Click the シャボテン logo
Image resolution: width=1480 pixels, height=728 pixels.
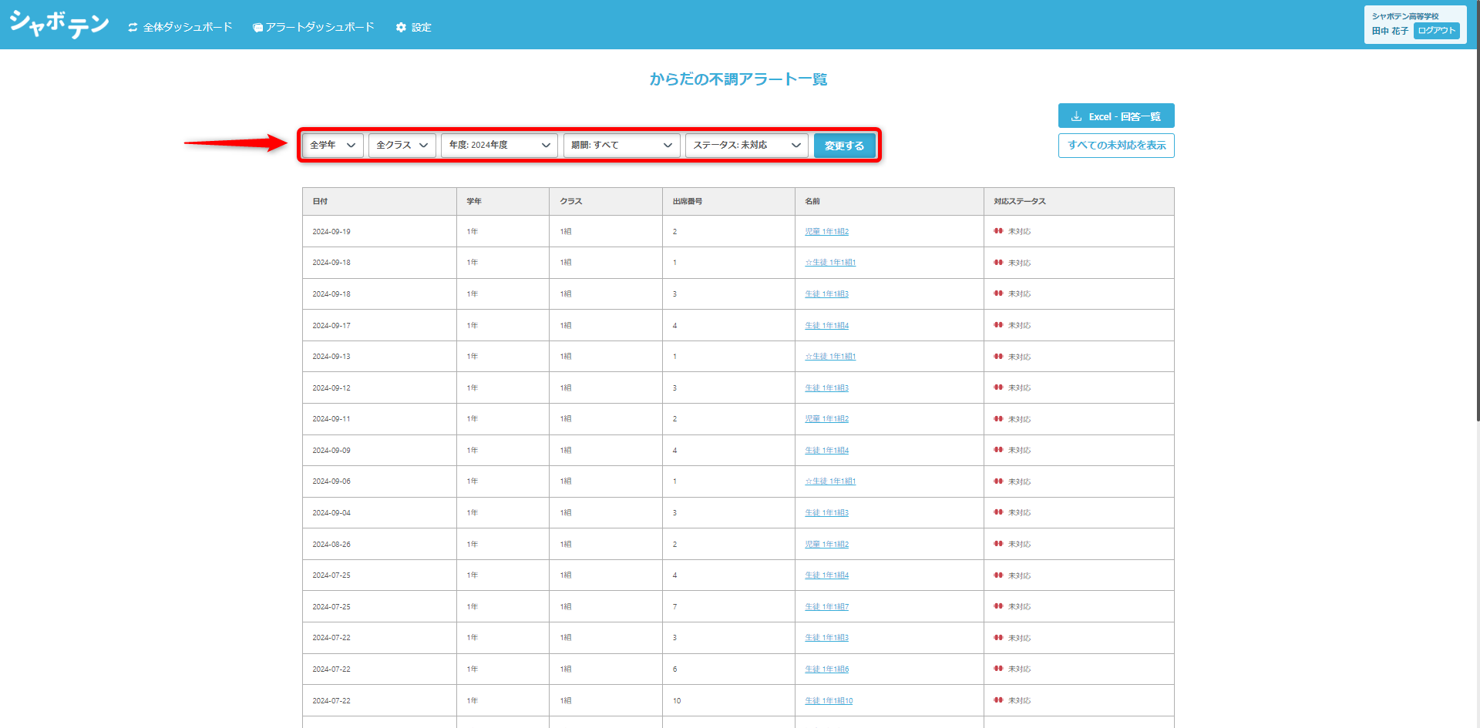[59, 25]
